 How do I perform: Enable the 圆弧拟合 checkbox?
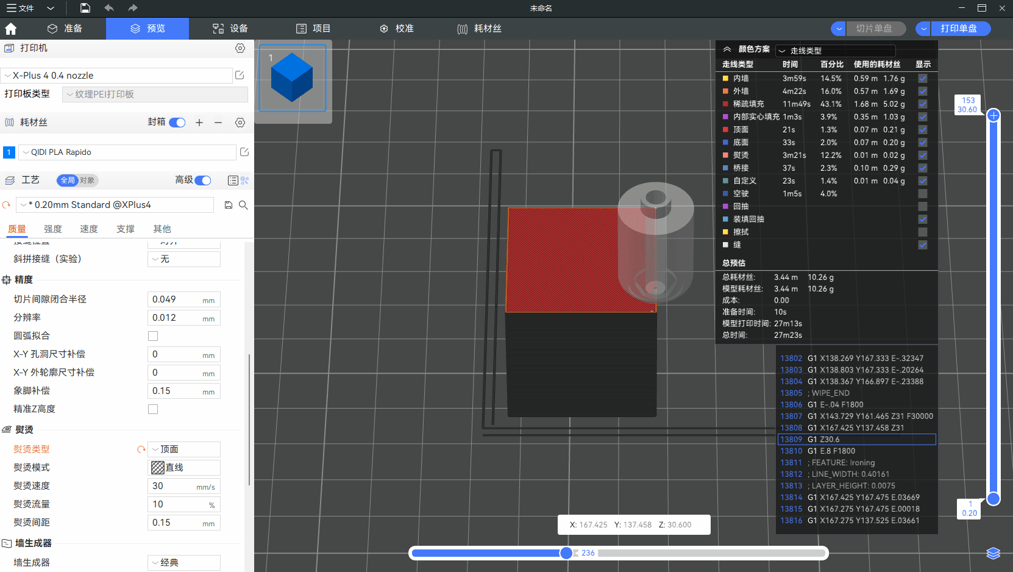pyautogui.click(x=153, y=336)
